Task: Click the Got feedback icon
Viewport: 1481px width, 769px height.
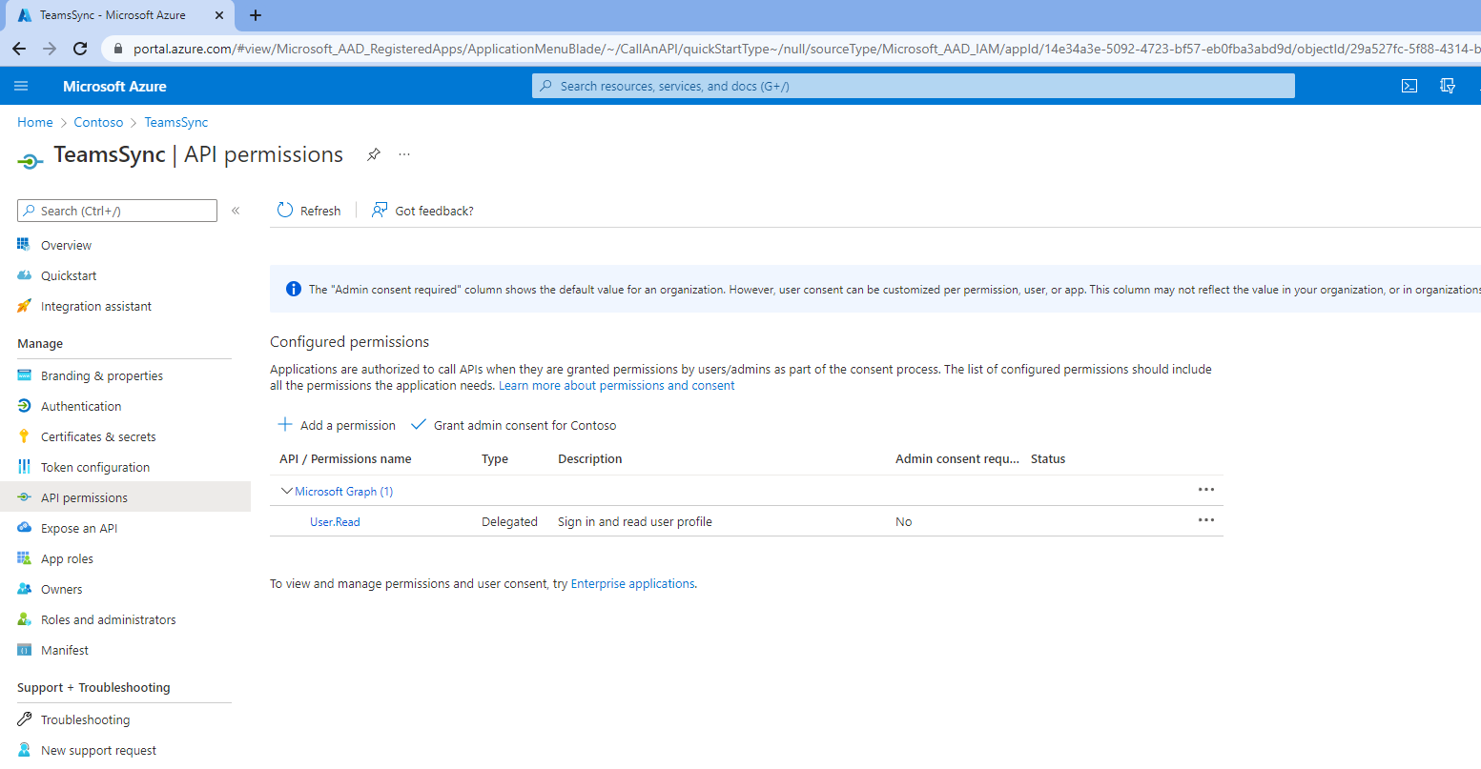Action: (380, 210)
